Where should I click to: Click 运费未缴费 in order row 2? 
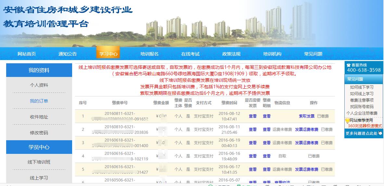(x=282, y=130)
